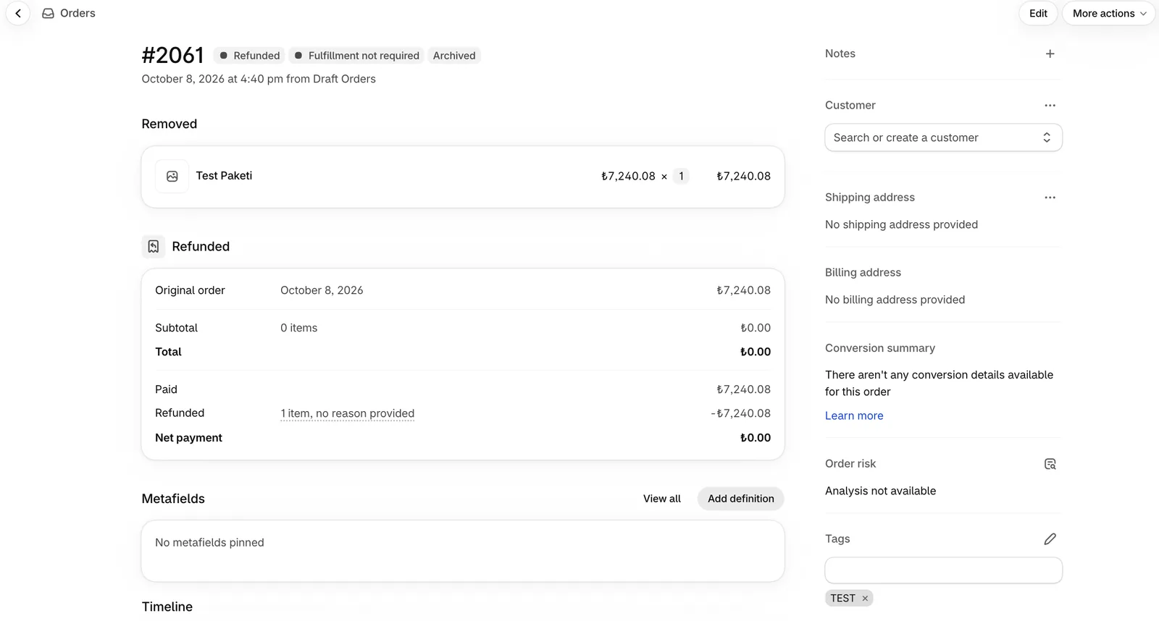Viewport: 1159px width, 621px height.
Task: Click the quantity 1 badge
Action: click(x=681, y=177)
